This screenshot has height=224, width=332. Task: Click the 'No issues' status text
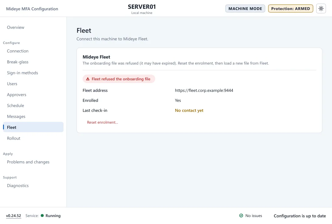click(x=254, y=216)
